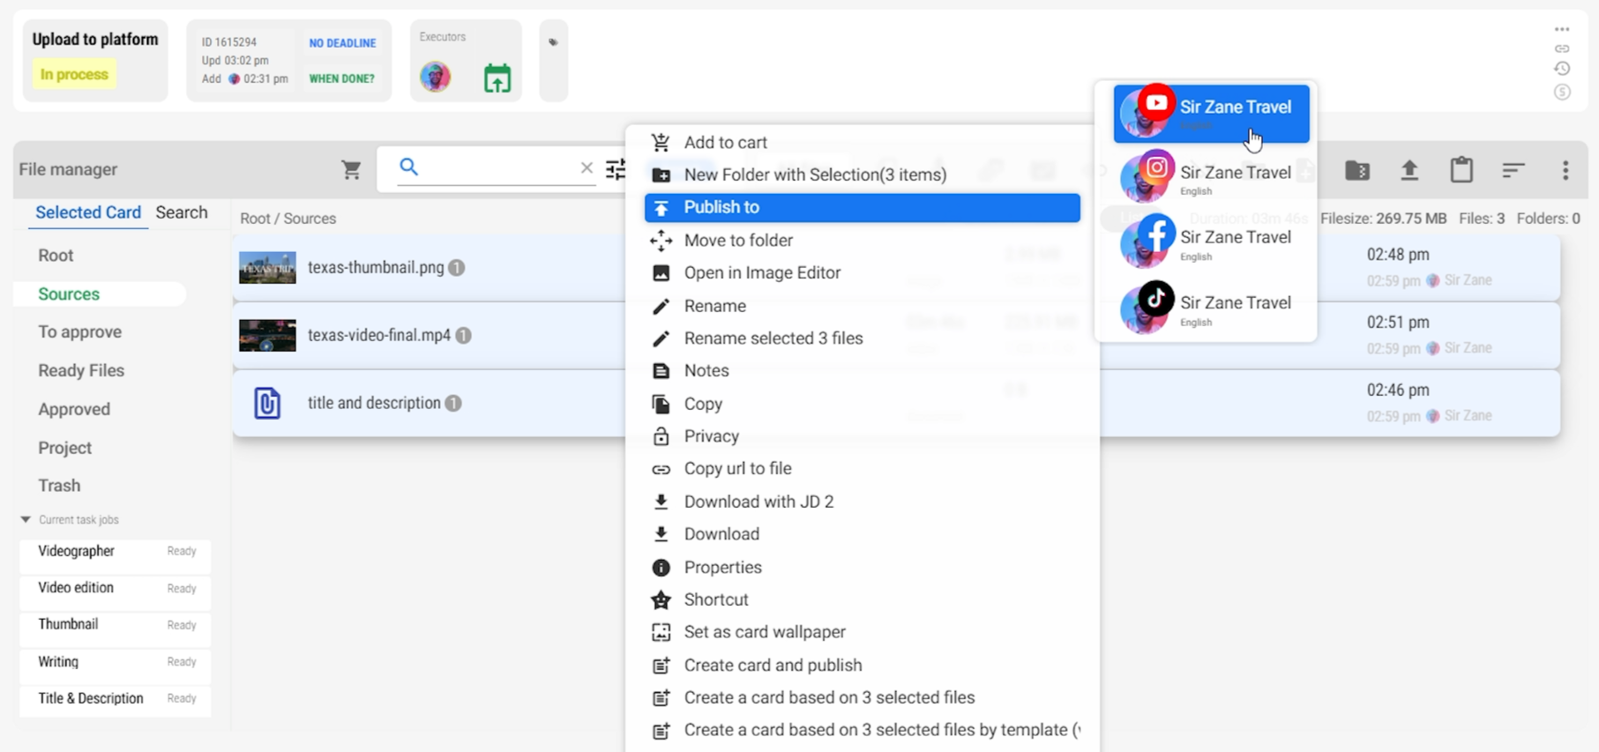Click the search filter sliders icon
The width and height of the screenshot is (1599, 752).
pyautogui.click(x=616, y=168)
